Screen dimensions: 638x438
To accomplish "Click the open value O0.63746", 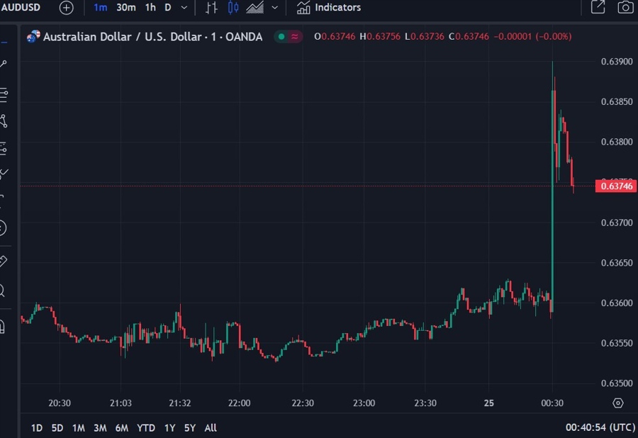I will point(335,37).
